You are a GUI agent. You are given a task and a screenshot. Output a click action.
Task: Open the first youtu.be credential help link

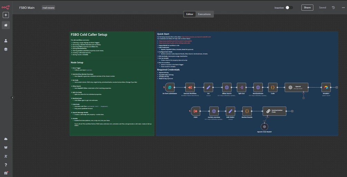point(175,41)
